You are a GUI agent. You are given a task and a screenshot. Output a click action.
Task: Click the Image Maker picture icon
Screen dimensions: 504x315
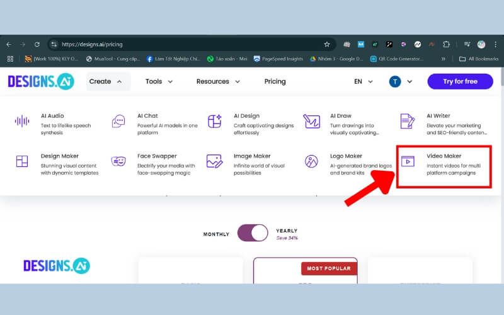point(215,161)
